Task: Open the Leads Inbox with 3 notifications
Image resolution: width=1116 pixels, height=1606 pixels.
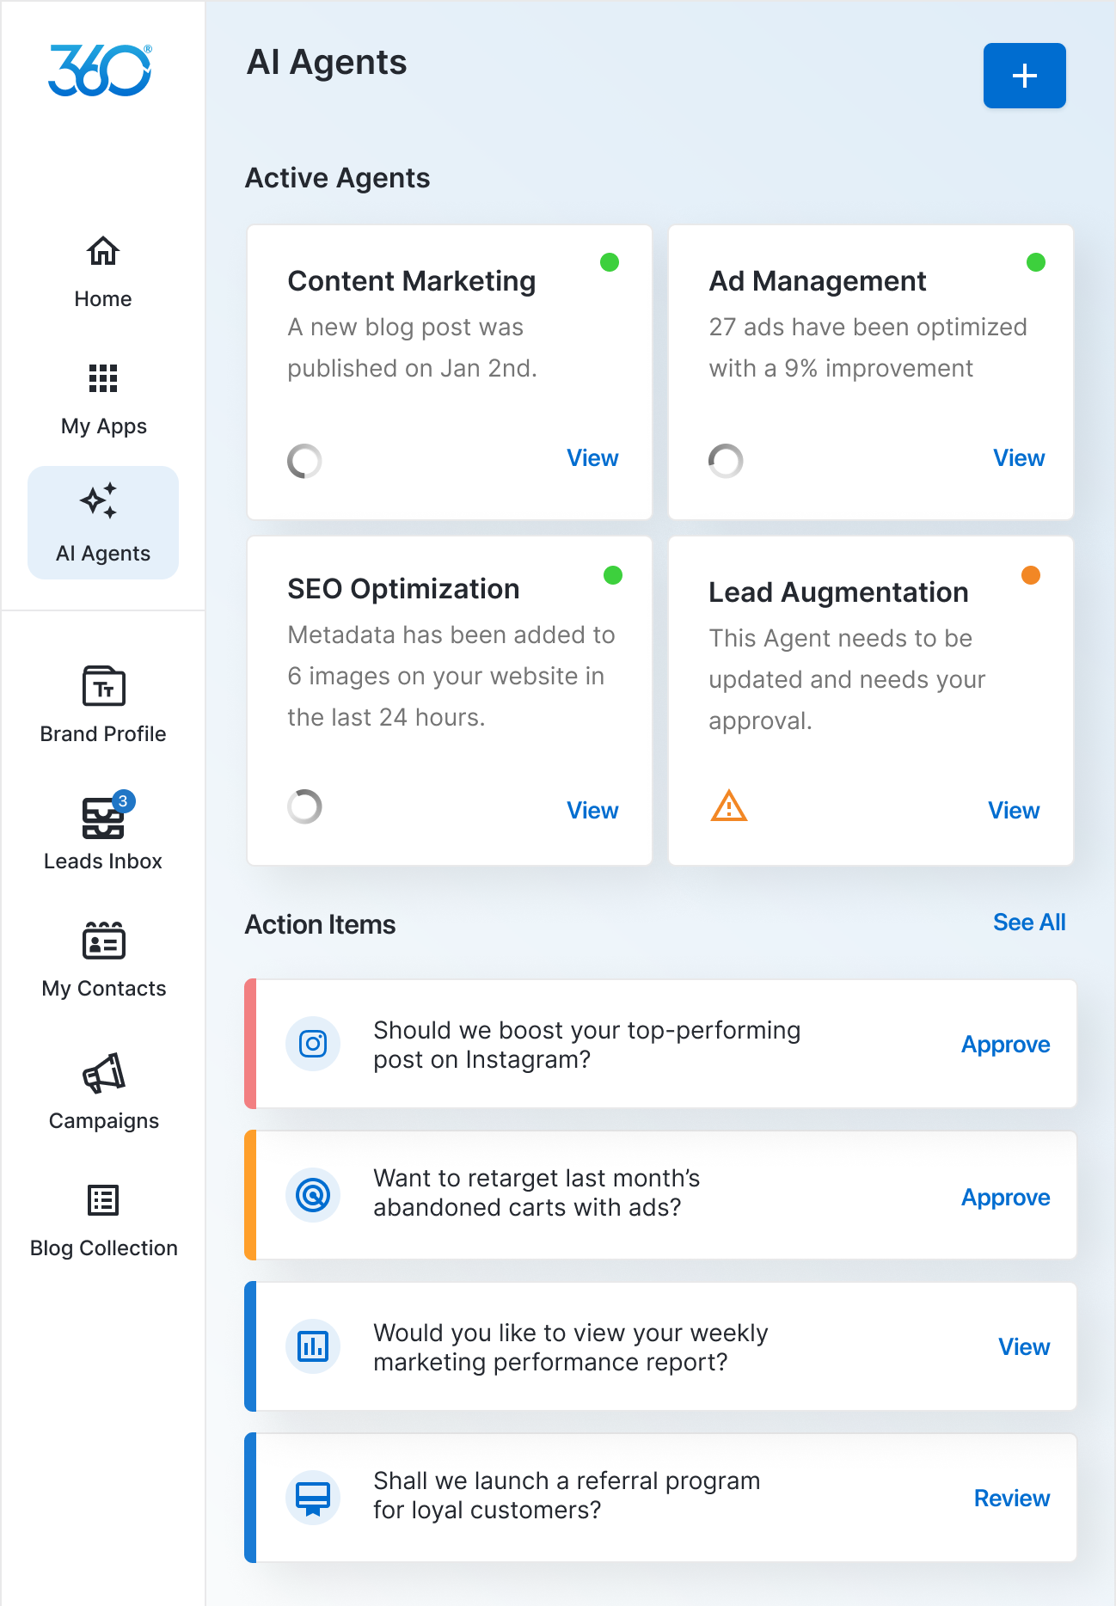Action: coord(103,818)
